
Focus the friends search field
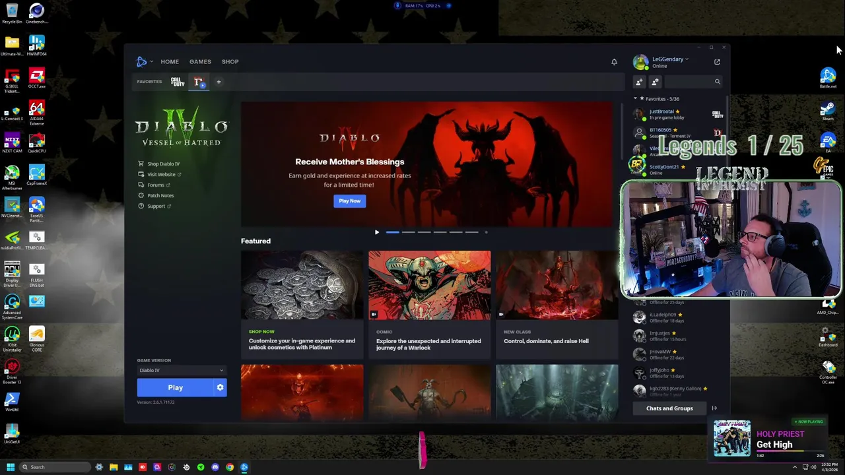693,82
